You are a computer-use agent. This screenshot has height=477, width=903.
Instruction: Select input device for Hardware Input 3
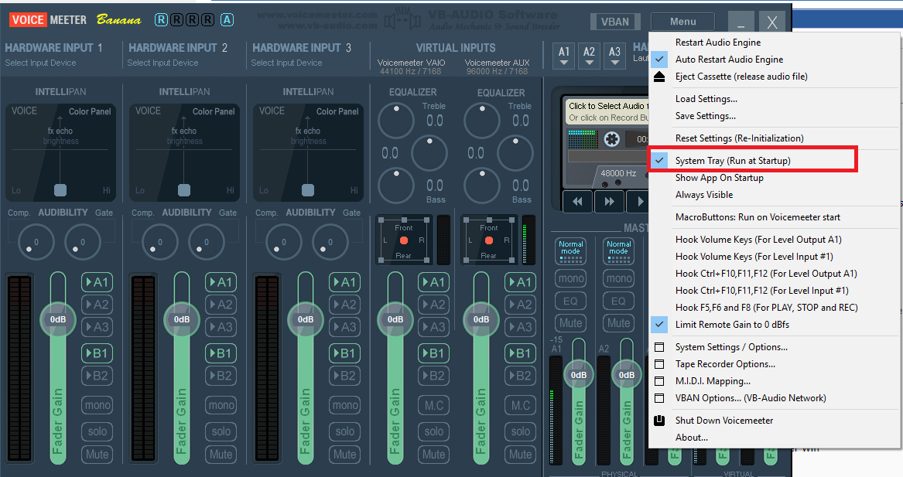287,63
